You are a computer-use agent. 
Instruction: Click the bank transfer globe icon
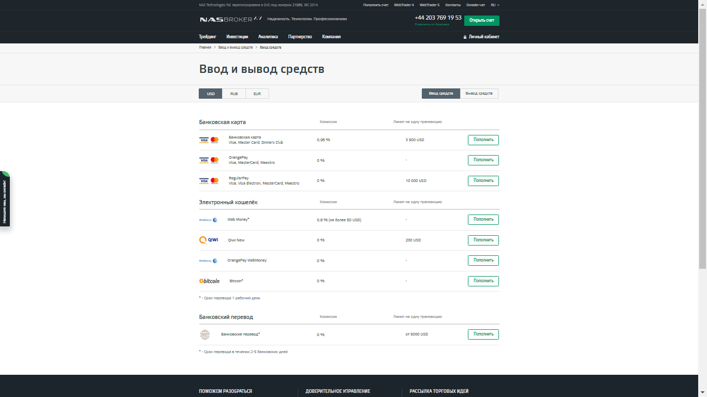(205, 334)
